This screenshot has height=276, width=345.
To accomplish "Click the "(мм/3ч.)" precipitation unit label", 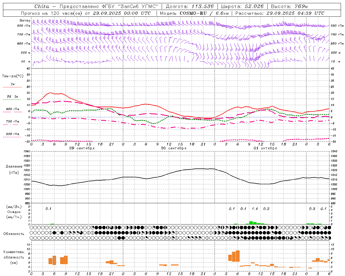I will point(14,207).
